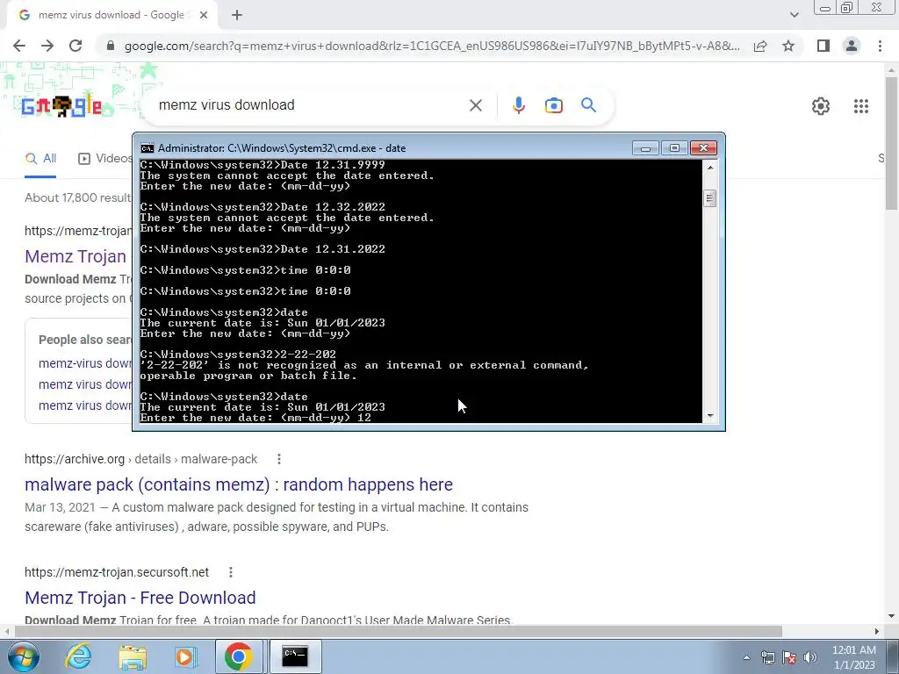
Task: Share this page from the address bar
Action: 760,46
